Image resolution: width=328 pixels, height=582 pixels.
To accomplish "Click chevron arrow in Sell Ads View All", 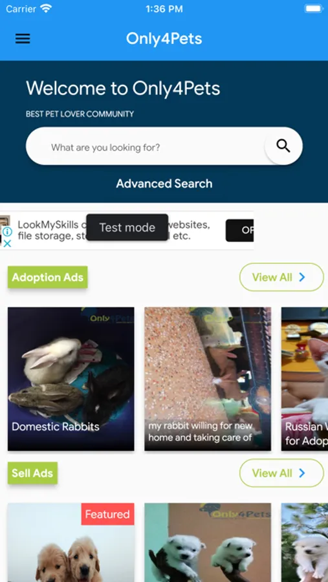I will point(302,473).
